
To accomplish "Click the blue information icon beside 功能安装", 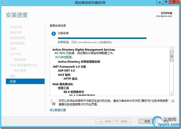I will coord(54,34).
